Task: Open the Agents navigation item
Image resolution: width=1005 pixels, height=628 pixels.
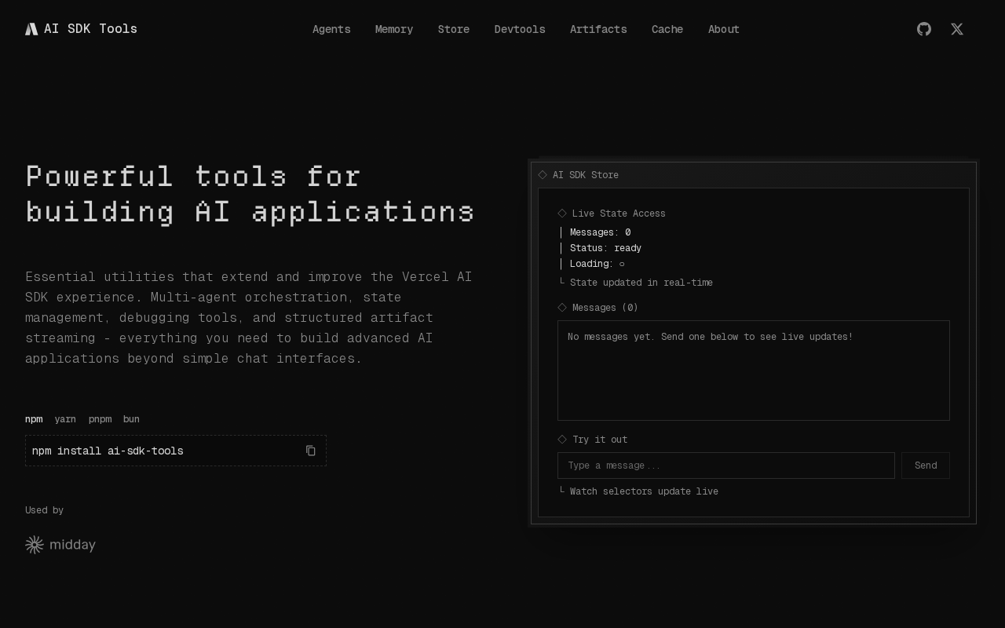Action: [331, 29]
